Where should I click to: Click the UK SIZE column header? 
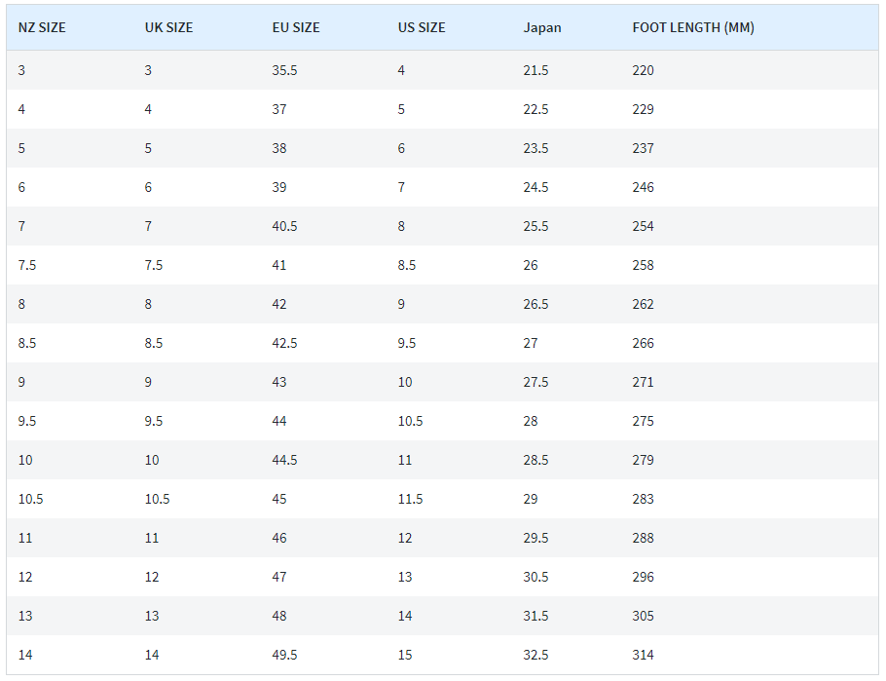[169, 27]
